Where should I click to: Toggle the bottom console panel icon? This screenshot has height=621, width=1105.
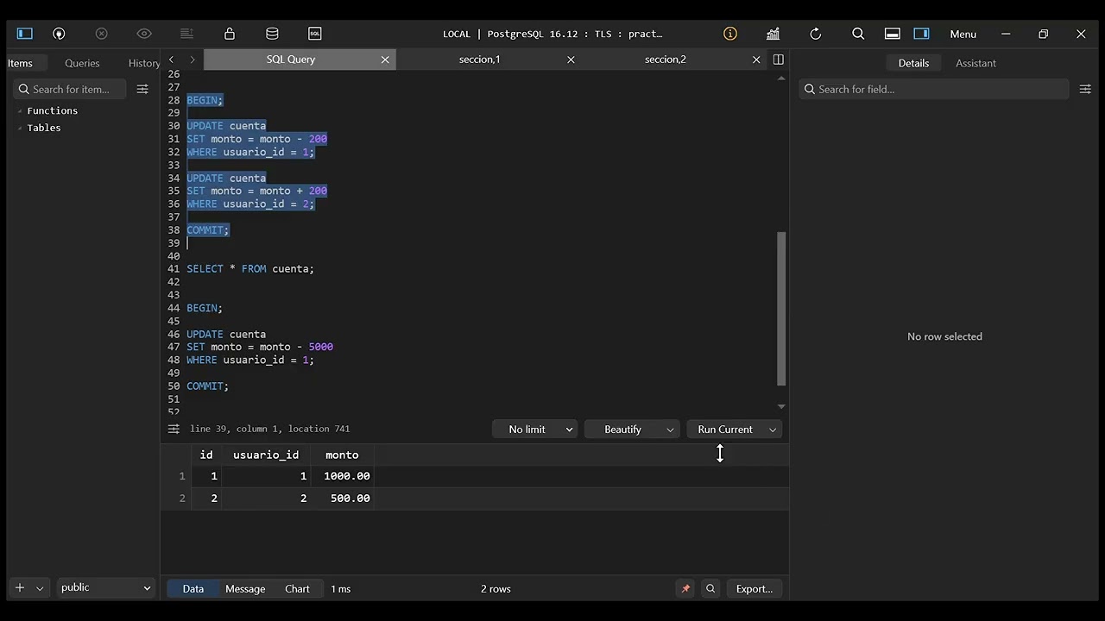click(x=893, y=34)
